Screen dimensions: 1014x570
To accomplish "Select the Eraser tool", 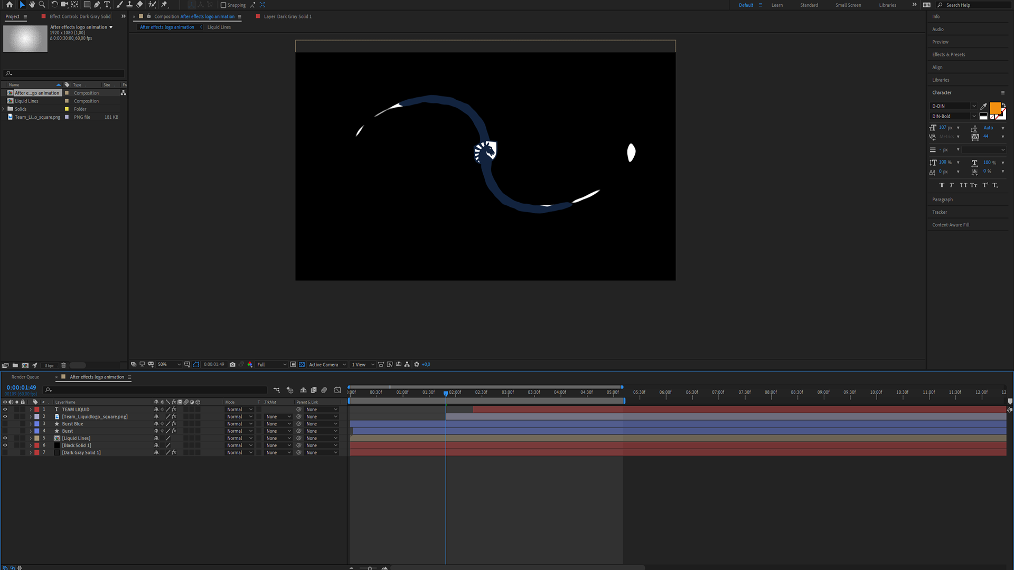I will [139, 4].
